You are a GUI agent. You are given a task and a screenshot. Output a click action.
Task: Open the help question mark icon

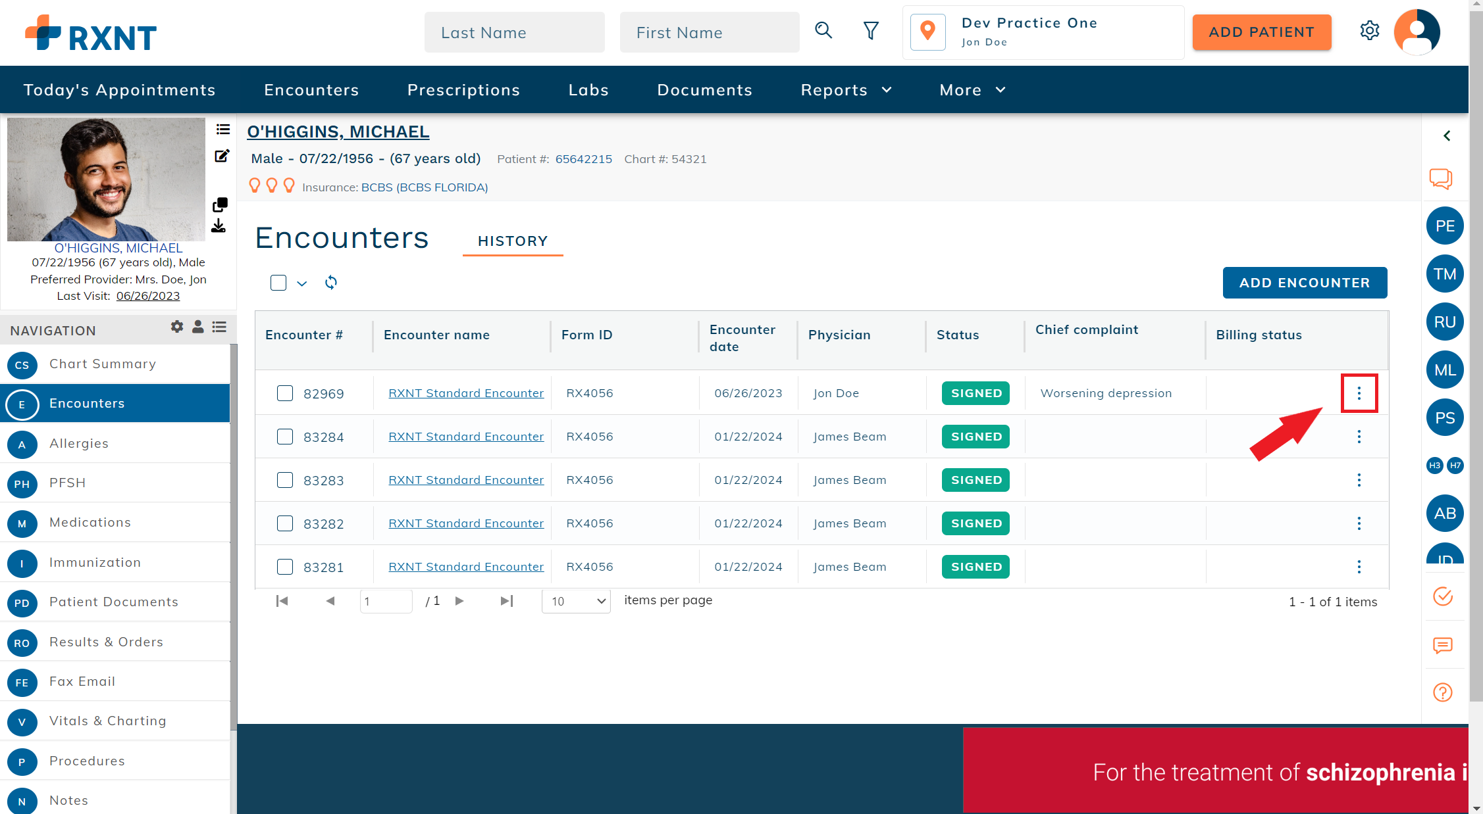click(1443, 692)
